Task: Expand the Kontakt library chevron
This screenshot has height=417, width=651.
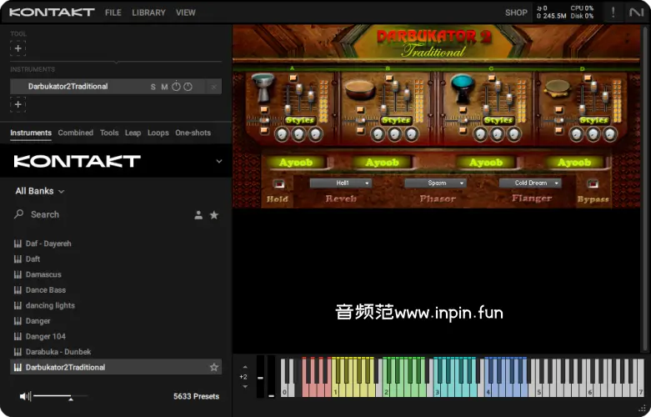Action: click(x=219, y=161)
